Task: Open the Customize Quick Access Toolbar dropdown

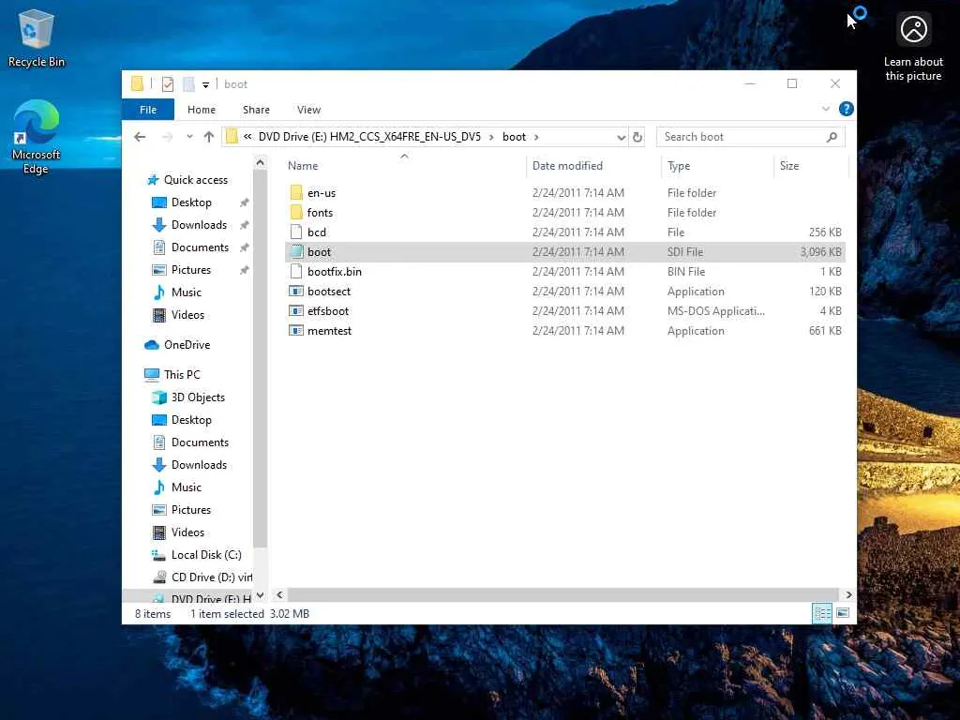Action: (205, 84)
